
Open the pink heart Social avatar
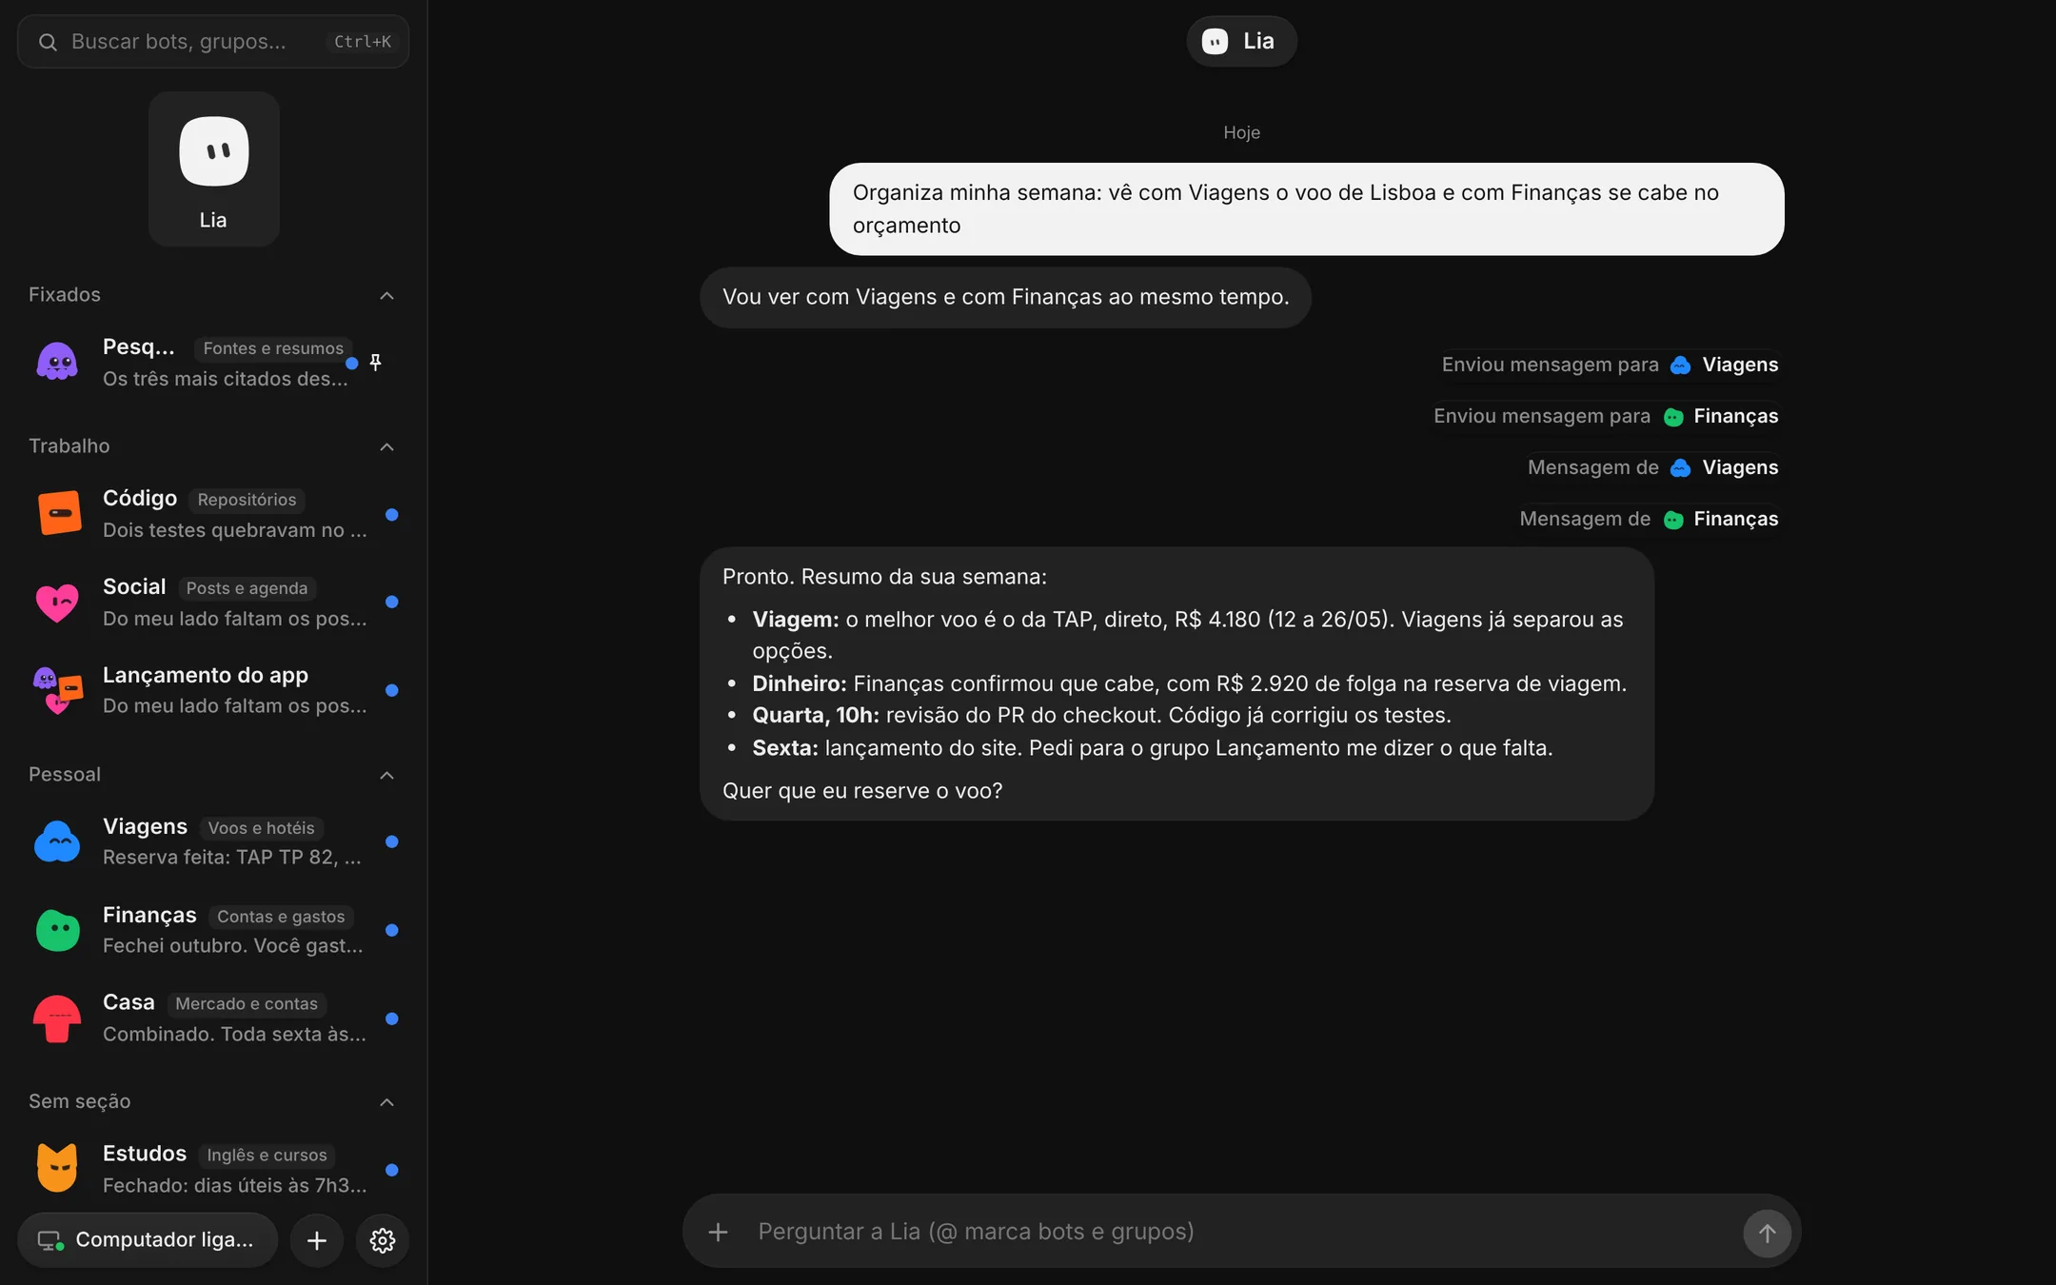coord(57,603)
